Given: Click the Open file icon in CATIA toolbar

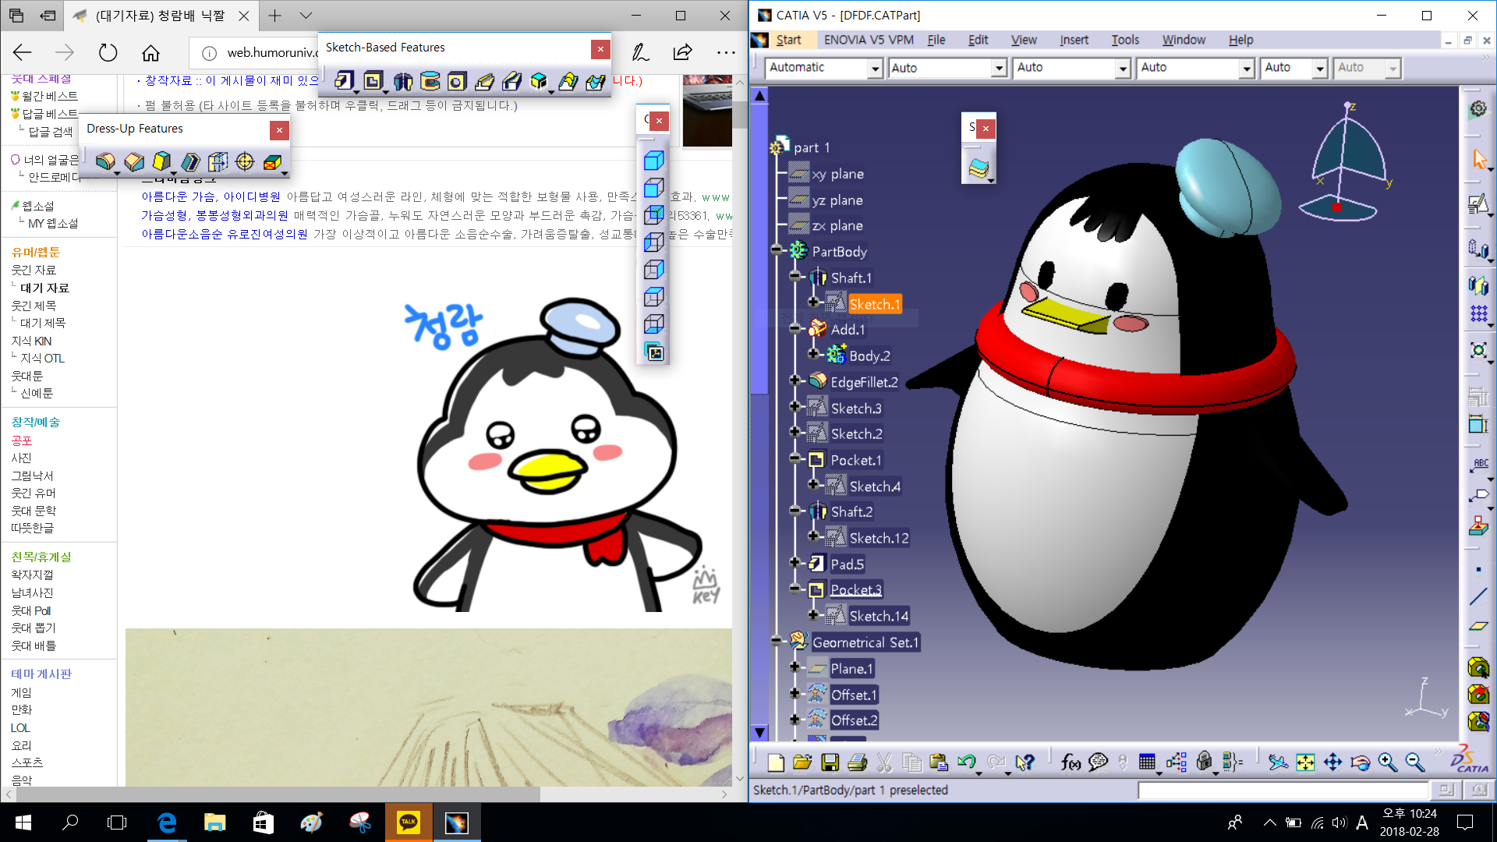Looking at the screenshot, I should coord(802,762).
